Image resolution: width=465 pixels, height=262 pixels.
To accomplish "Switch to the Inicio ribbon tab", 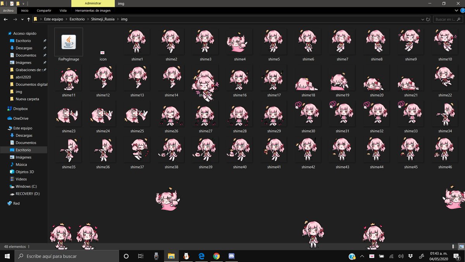I will tap(25, 10).
